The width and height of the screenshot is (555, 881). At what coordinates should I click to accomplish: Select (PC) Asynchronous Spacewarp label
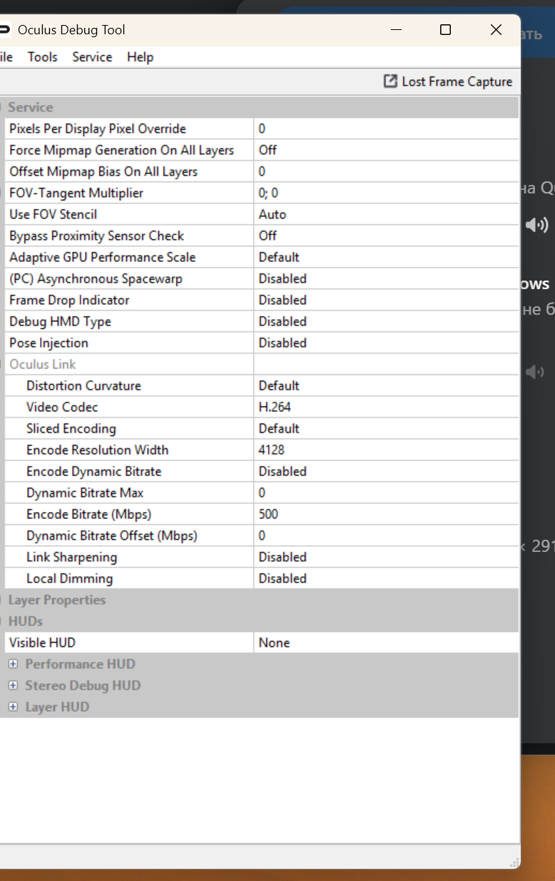click(96, 278)
